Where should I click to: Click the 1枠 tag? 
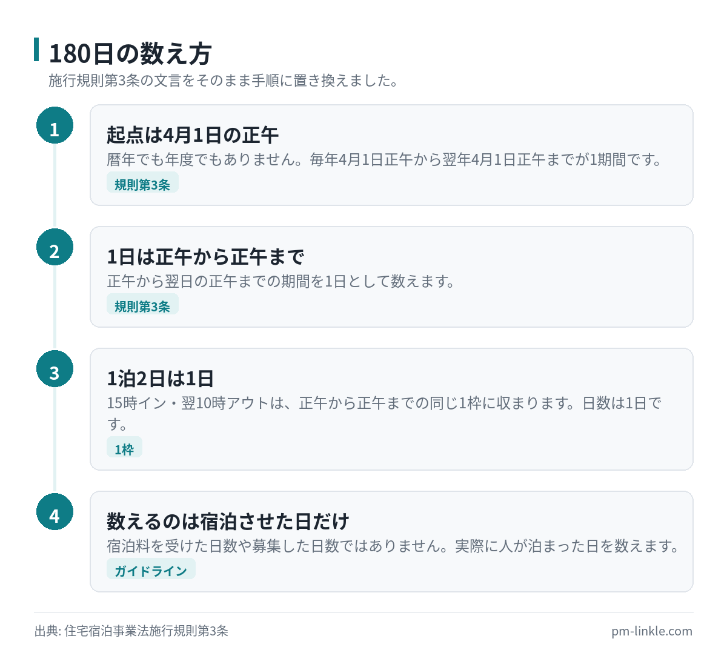(124, 448)
